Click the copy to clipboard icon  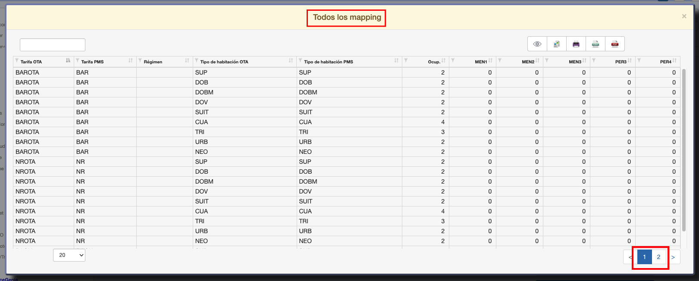[557, 44]
